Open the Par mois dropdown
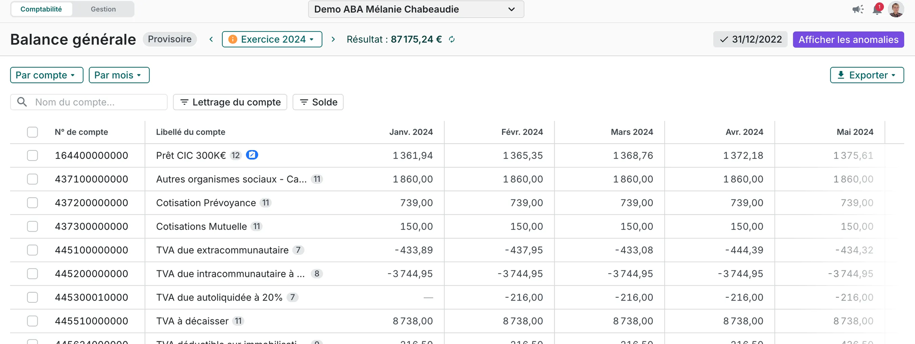Image resolution: width=915 pixels, height=344 pixels. coord(119,75)
